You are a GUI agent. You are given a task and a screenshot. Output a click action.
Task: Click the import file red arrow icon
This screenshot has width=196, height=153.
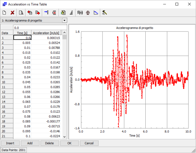click(x=30, y=13)
